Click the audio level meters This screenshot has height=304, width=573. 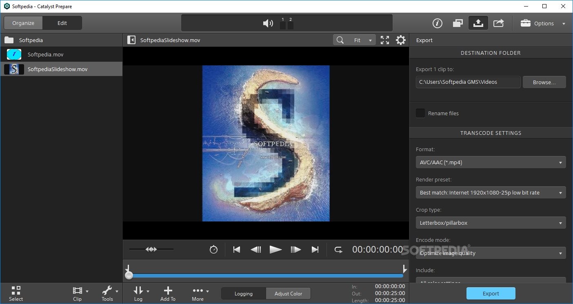click(286, 24)
